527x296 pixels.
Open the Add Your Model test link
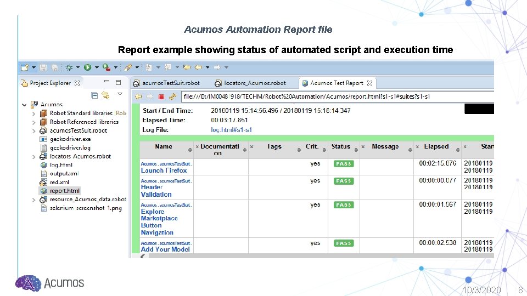point(165,249)
